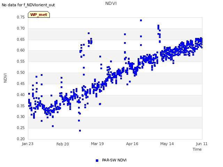Click the NDVI chart title
This screenshot has height=167, width=223.
tap(111, 3)
